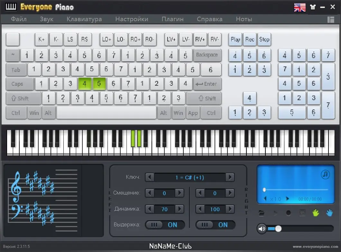This screenshot has width=341, height=252.
Task: Click the Everyone Piano keyboard logo
Action: click(11, 7)
